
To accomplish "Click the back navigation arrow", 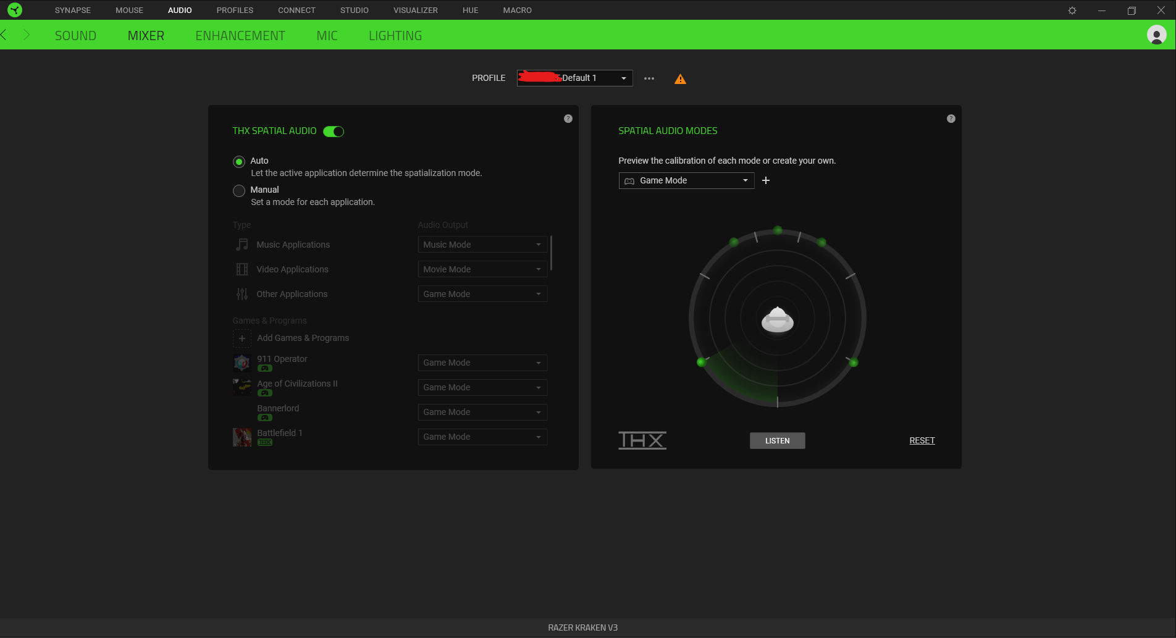I will pos(4,35).
